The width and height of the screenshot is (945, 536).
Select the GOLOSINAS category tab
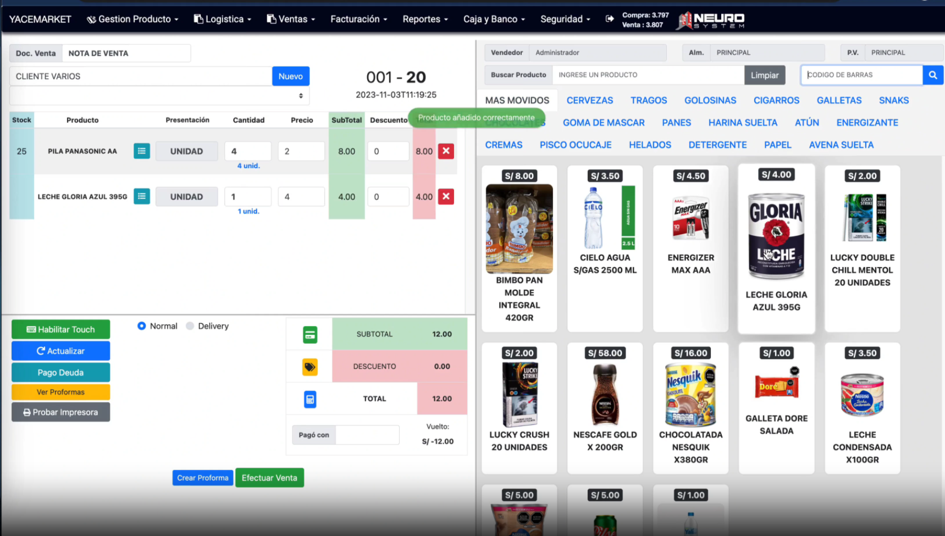point(710,100)
